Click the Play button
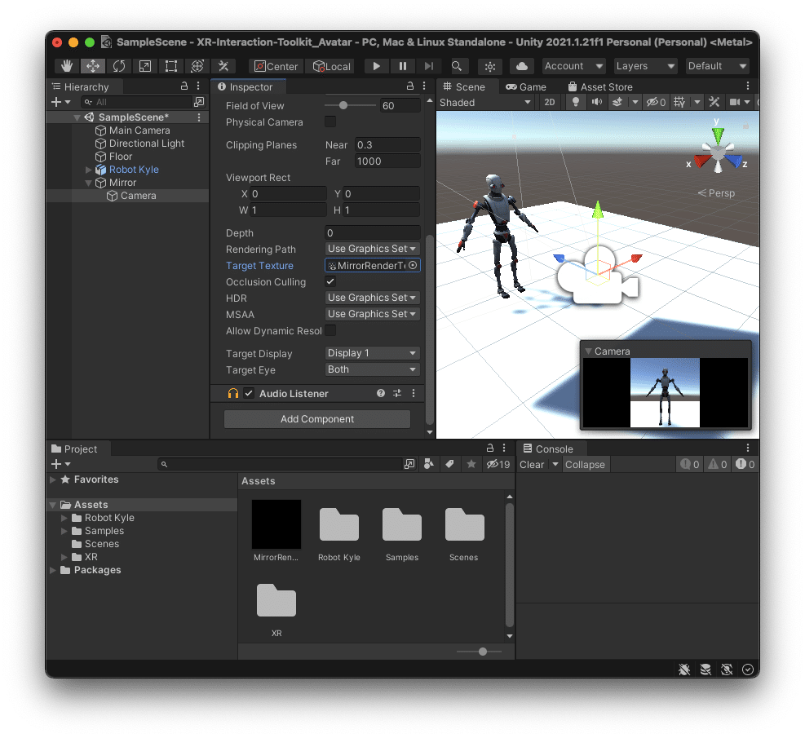The image size is (805, 738). [376, 66]
